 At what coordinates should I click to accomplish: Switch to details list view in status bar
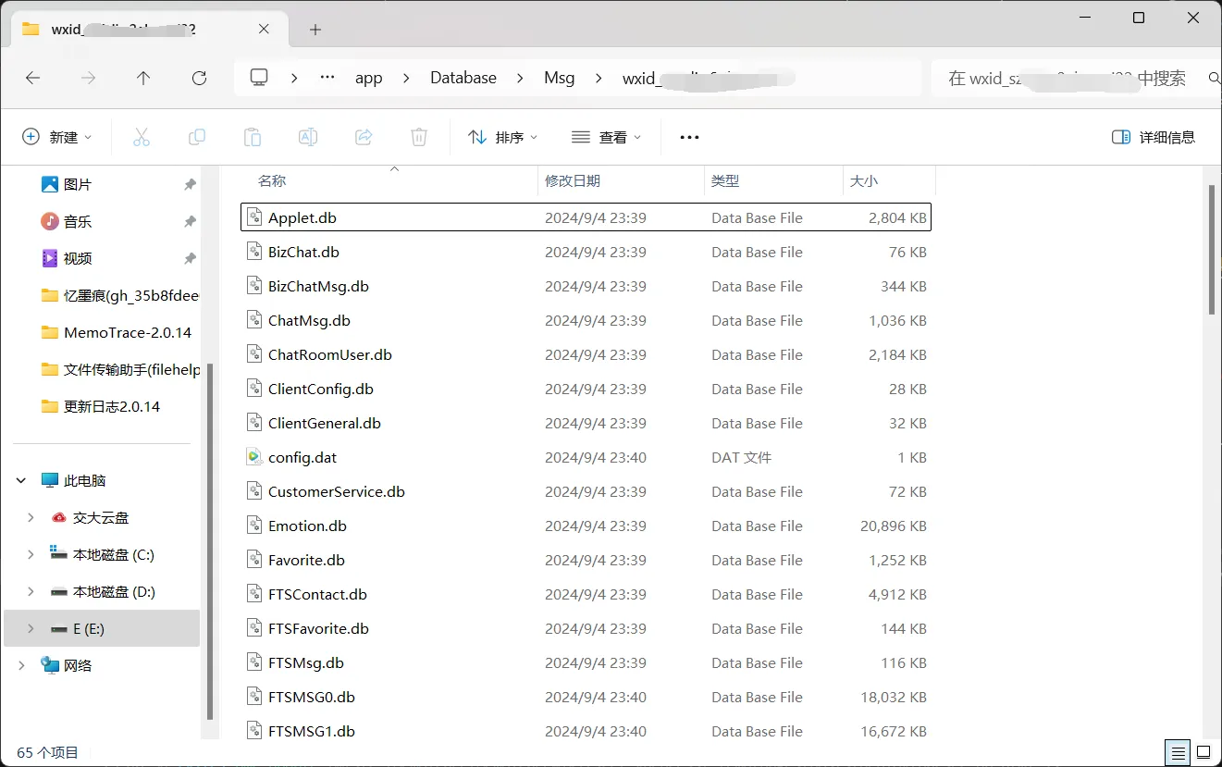pyautogui.click(x=1178, y=751)
